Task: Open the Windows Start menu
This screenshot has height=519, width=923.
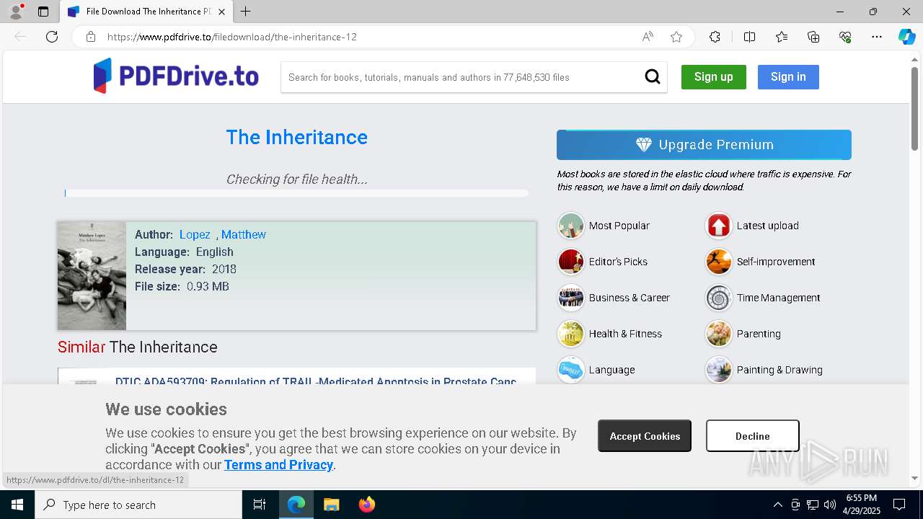Action: [x=17, y=505]
